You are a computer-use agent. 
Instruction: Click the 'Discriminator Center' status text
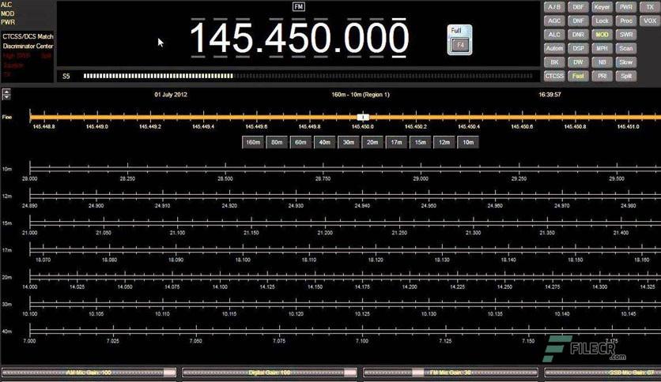click(x=28, y=47)
